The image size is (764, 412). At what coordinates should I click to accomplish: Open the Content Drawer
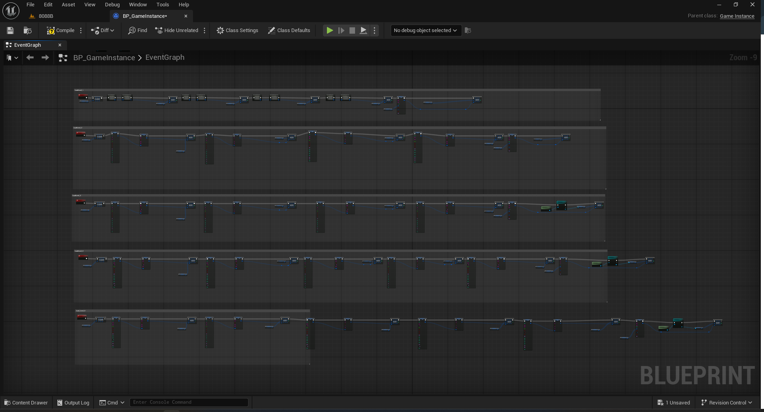click(26, 402)
